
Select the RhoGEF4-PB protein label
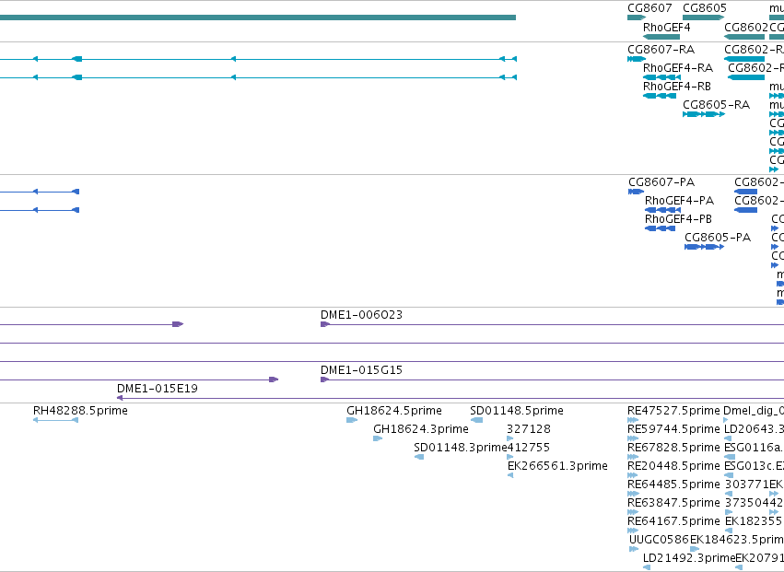678,219
